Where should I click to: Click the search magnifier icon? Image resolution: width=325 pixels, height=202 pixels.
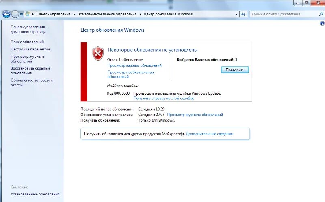tap(321, 14)
